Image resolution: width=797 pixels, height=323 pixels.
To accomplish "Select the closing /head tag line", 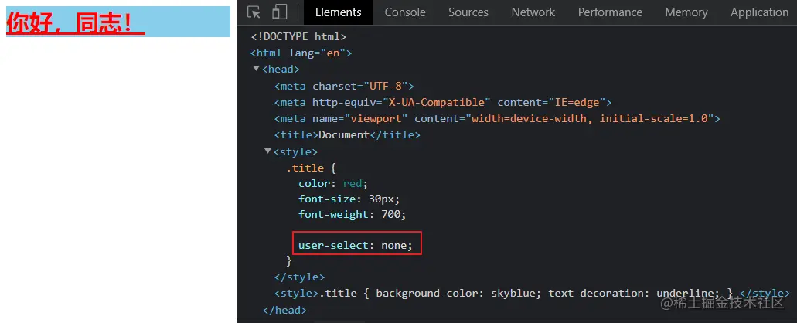I will 284,310.
